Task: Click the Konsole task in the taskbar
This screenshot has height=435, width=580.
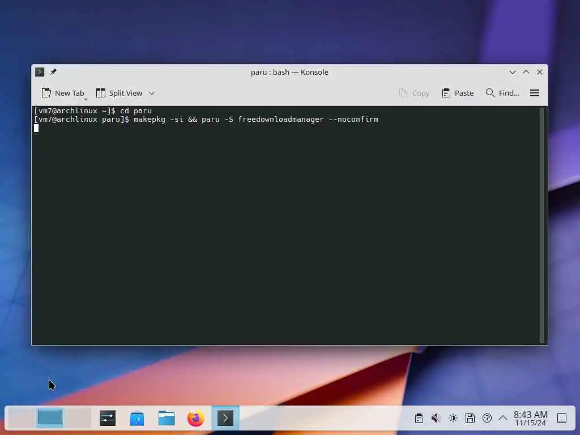Action: point(225,419)
